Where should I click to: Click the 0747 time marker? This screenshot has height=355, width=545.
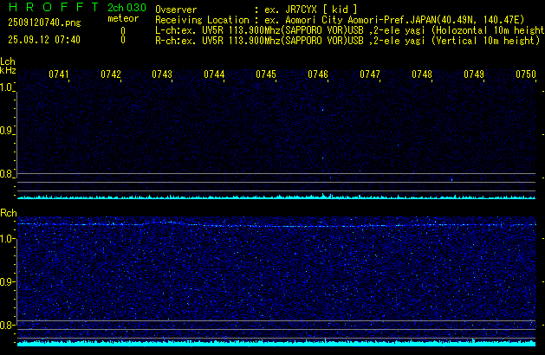coord(370,74)
